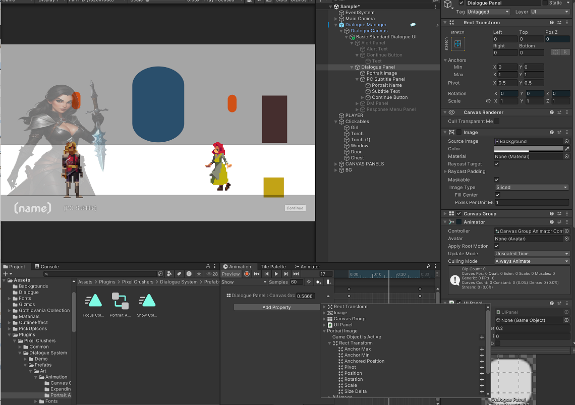This screenshot has height=405, width=575.
Task: Open the Tag dropdown set to Untagged
Action: [488, 12]
